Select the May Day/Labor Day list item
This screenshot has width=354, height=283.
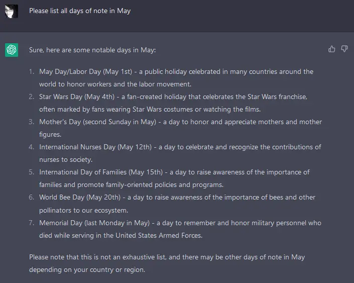[x=176, y=77]
